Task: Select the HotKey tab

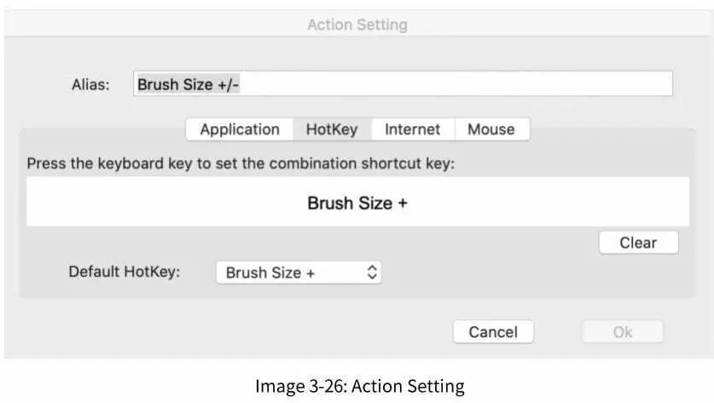Action: 332,130
